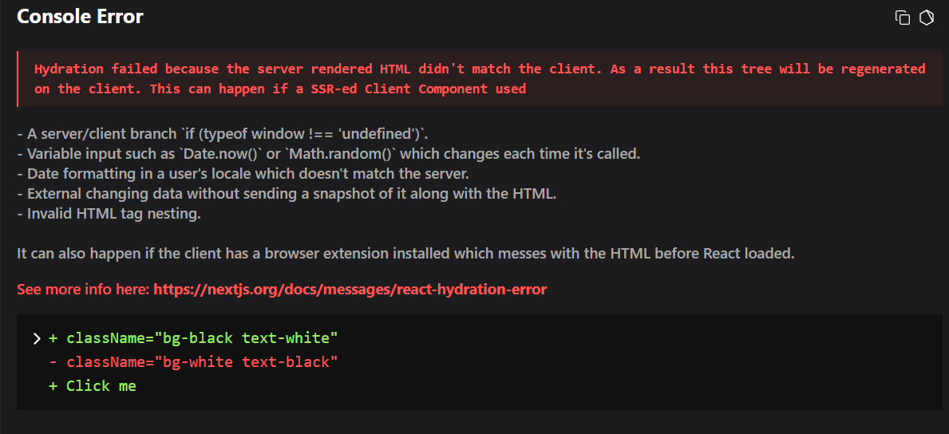Click the red 'bg-white text-black' diff line
949x434 pixels.
pos(192,362)
